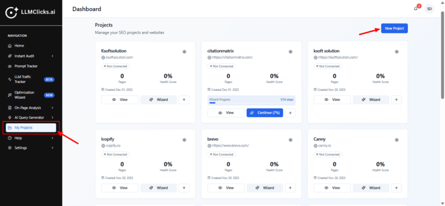Open the SD user avatar menu

429,9
